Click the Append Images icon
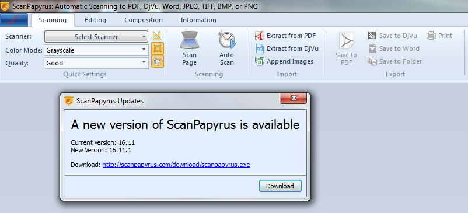Image resolution: width=468 pixels, height=213 pixels. pos(259,61)
